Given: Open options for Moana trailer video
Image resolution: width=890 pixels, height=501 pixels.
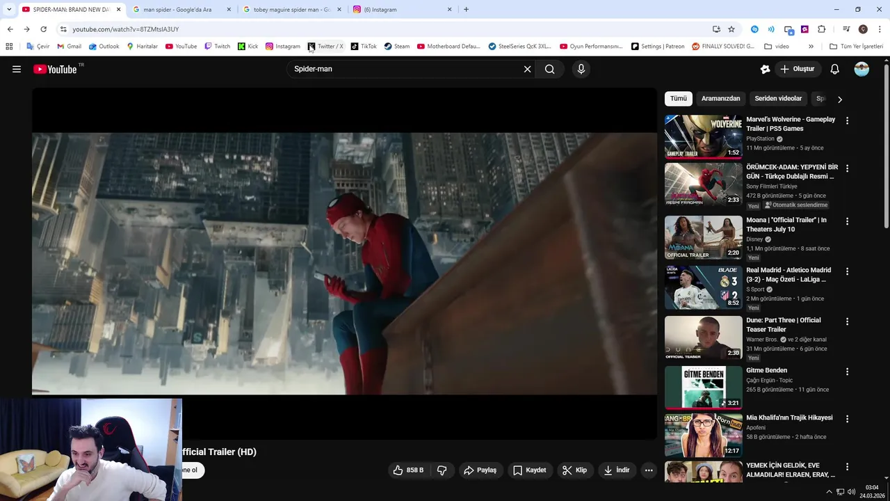Looking at the screenshot, I should coord(847,221).
